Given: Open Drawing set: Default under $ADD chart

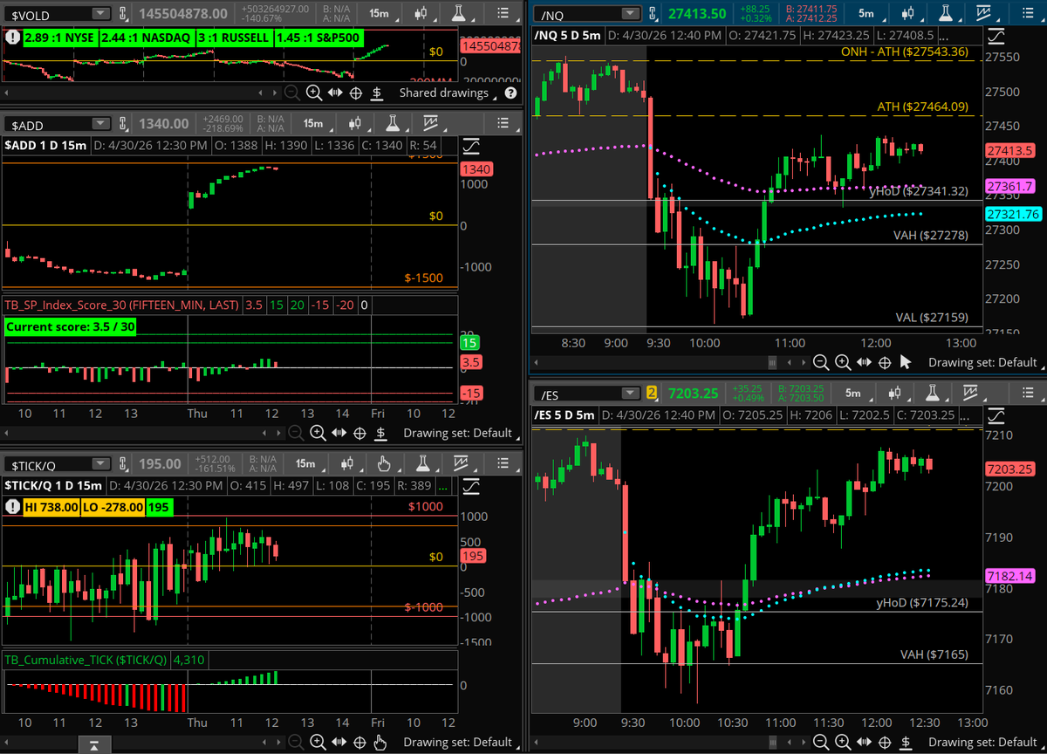Looking at the screenshot, I should coord(459,432).
